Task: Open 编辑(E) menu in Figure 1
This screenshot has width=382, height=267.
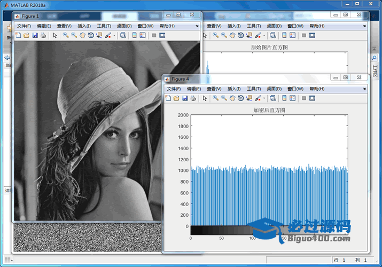Action: pyautogui.click(x=44, y=26)
